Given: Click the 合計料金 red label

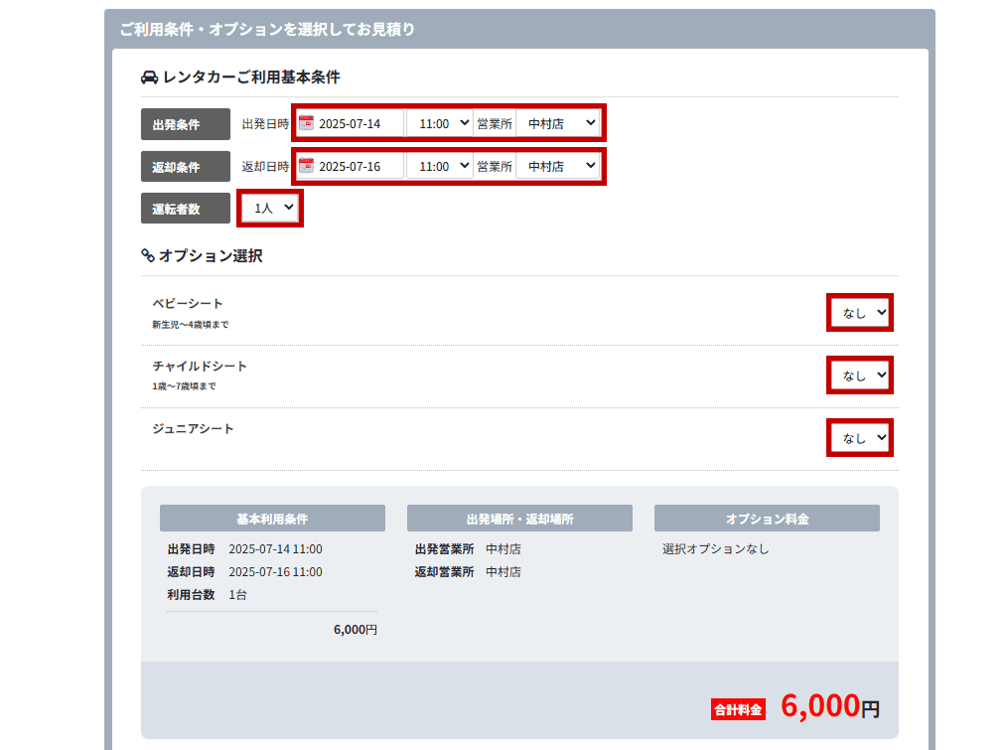Looking at the screenshot, I should (738, 709).
